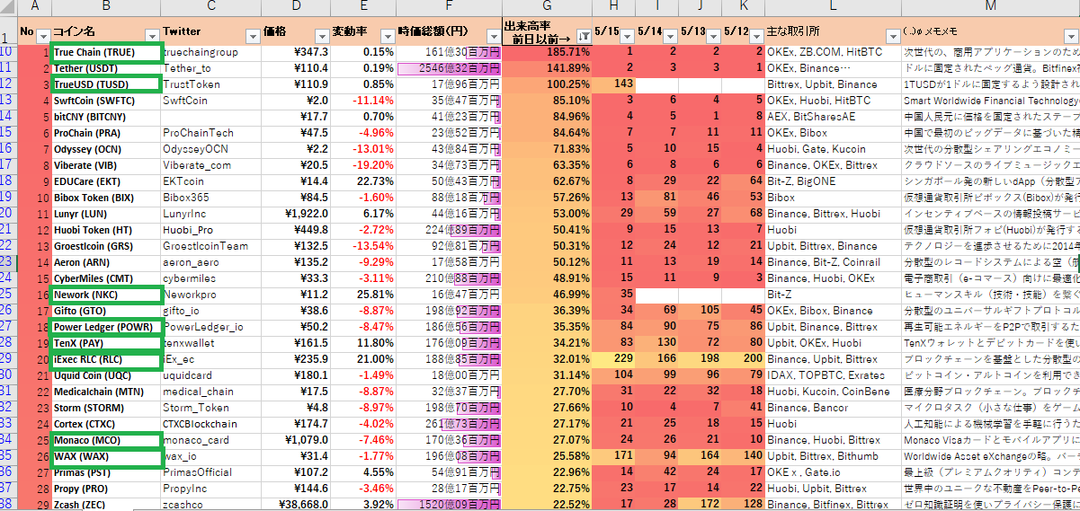Select column D header

(297, 8)
